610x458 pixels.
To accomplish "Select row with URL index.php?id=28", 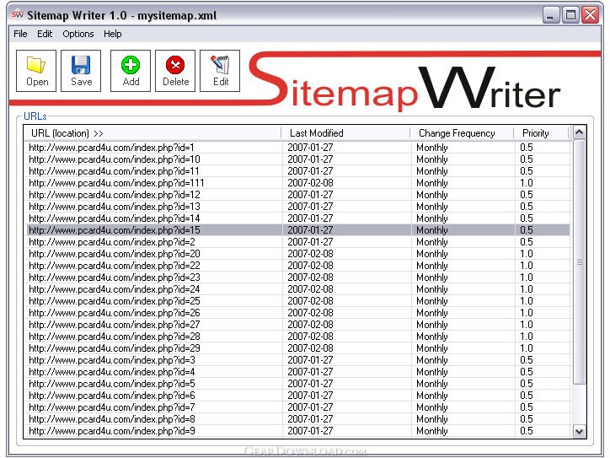I will coord(298,337).
